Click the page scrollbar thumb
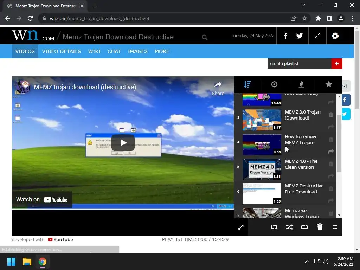This screenshot has height=270, width=360. pyautogui.click(x=357, y=70)
